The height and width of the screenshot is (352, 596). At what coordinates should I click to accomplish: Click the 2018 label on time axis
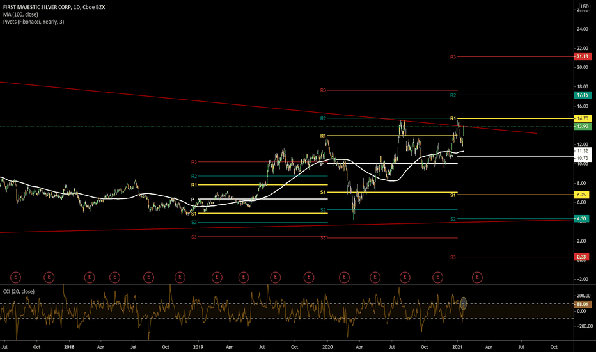coord(69,347)
